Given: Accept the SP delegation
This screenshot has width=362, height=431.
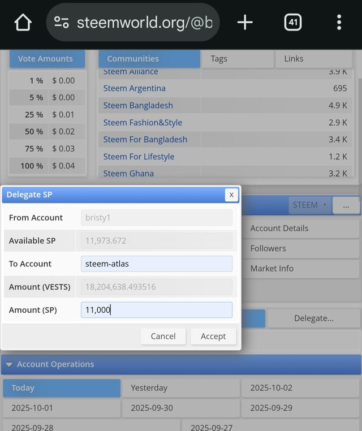Looking at the screenshot, I should (x=213, y=337).
